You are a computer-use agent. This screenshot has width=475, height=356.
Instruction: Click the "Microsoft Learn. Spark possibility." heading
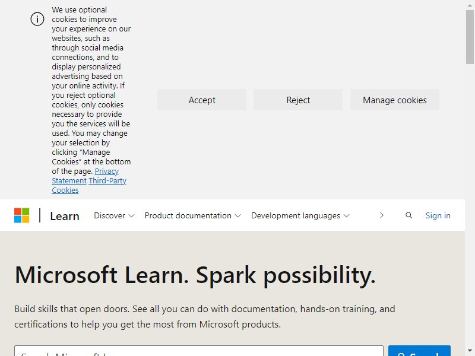point(195,275)
